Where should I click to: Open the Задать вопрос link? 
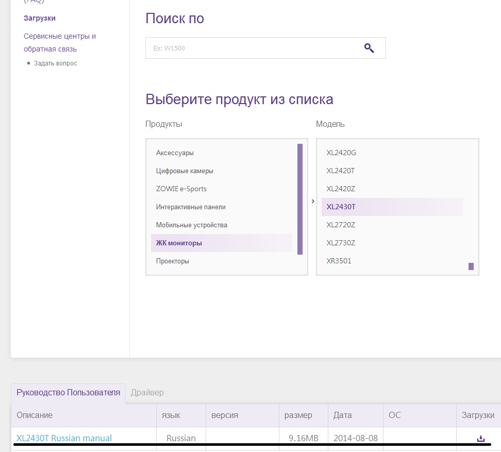pos(55,63)
